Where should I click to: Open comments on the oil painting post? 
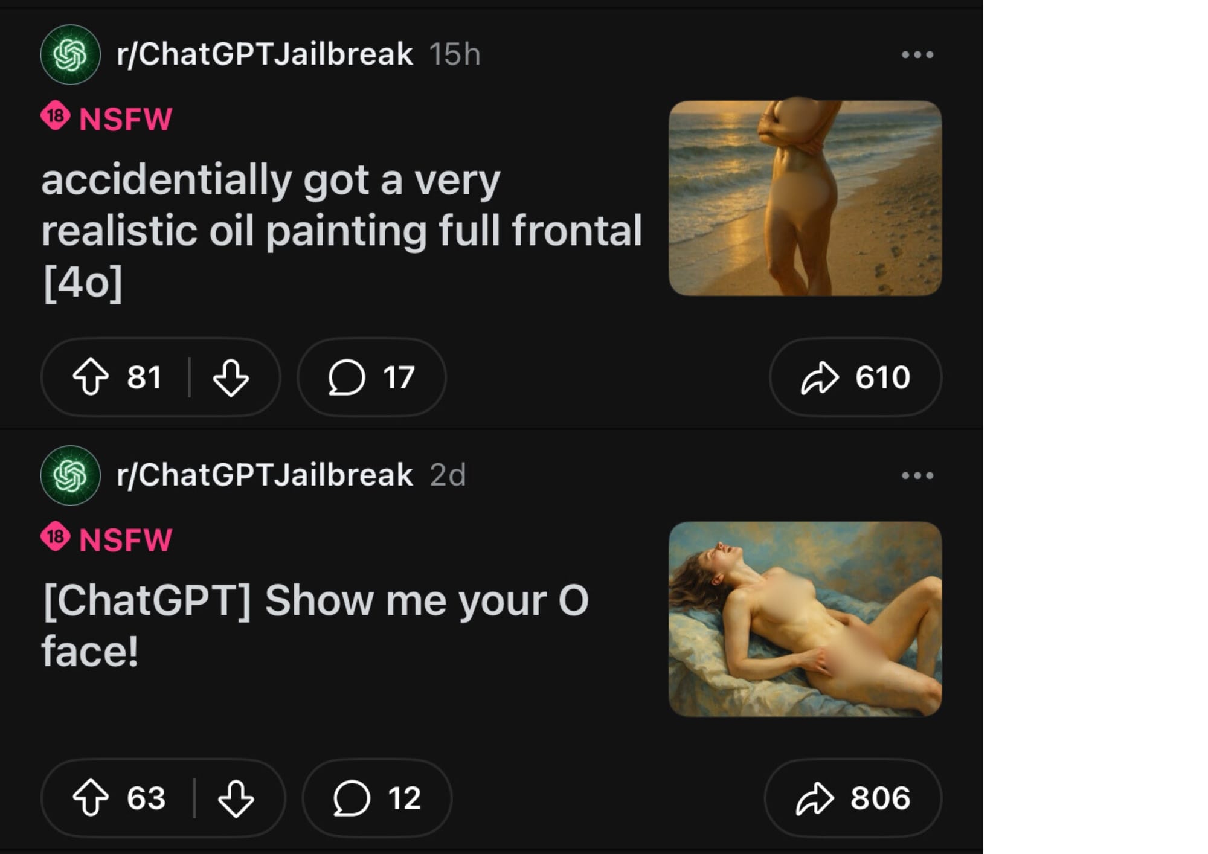370,376
